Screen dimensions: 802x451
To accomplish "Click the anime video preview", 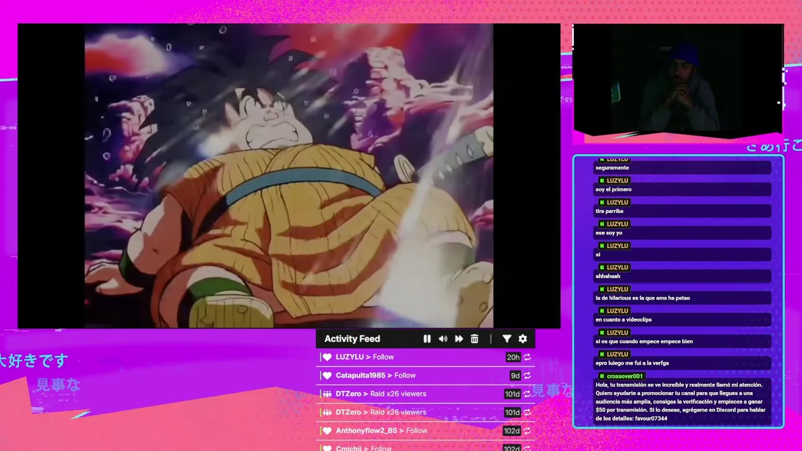I will [x=289, y=175].
